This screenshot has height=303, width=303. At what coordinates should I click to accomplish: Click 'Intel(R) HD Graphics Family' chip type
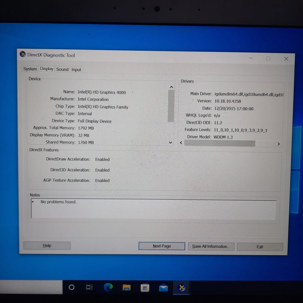pyautogui.click(x=103, y=107)
